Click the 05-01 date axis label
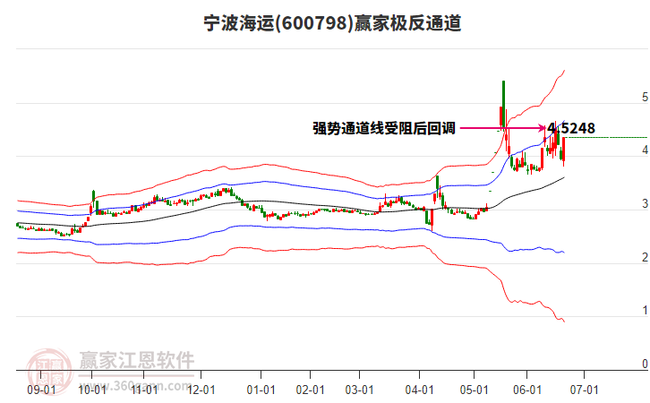Viewport: 650px width, 403px height. pos(474,390)
